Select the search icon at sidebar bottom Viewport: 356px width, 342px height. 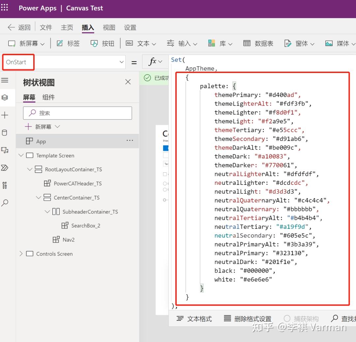[x=5, y=203]
